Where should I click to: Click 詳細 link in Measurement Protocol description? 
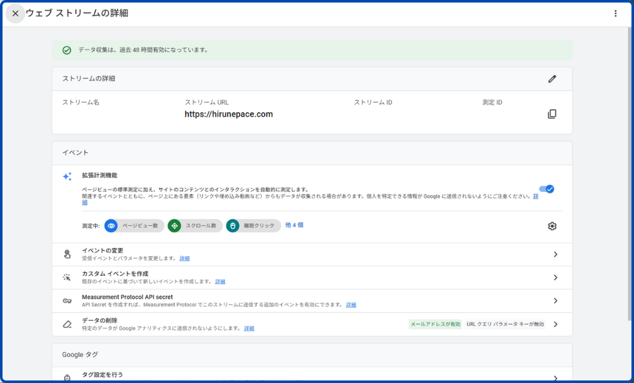(351, 305)
